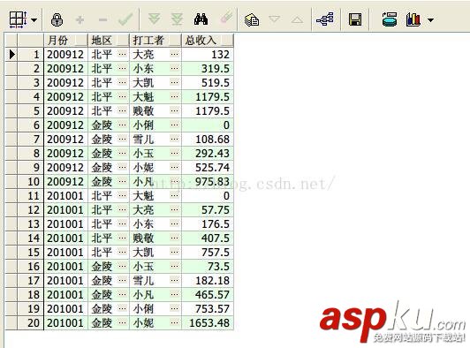Click the 57.75 cell in row 12
The width and height of the screenshot is (470, 348).
[208, 209]
